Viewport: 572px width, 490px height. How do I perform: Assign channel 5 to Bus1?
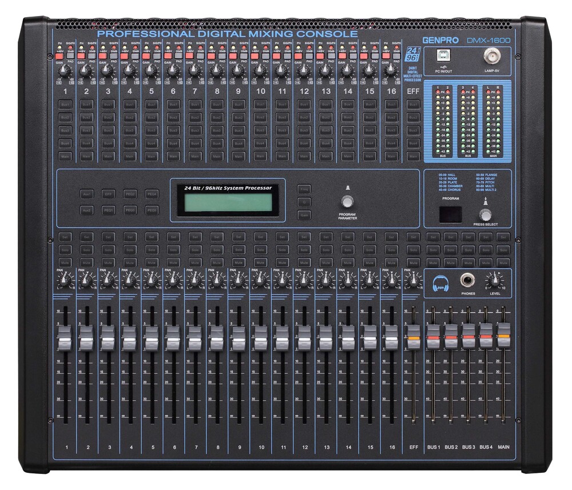click(x=152, y=105)
